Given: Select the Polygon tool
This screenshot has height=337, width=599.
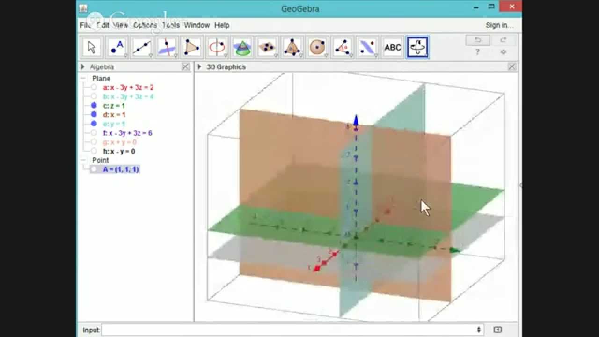Looking at the screenshot, I should (x=192, y=47).
